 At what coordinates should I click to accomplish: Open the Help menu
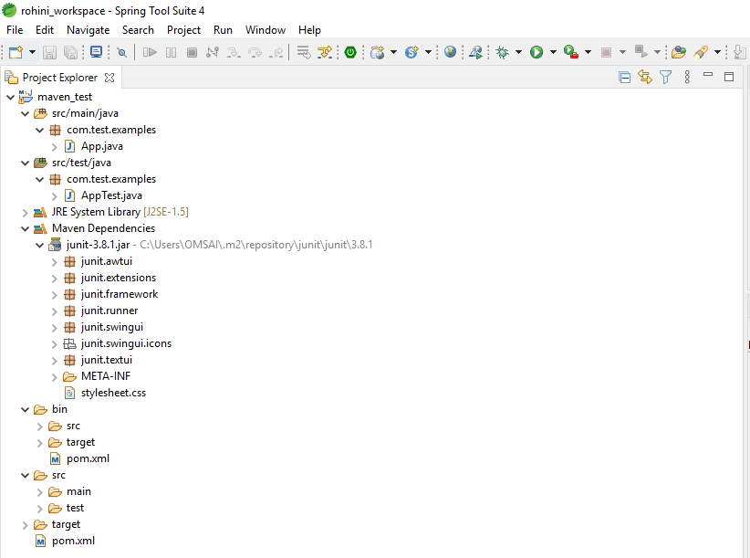309,29
